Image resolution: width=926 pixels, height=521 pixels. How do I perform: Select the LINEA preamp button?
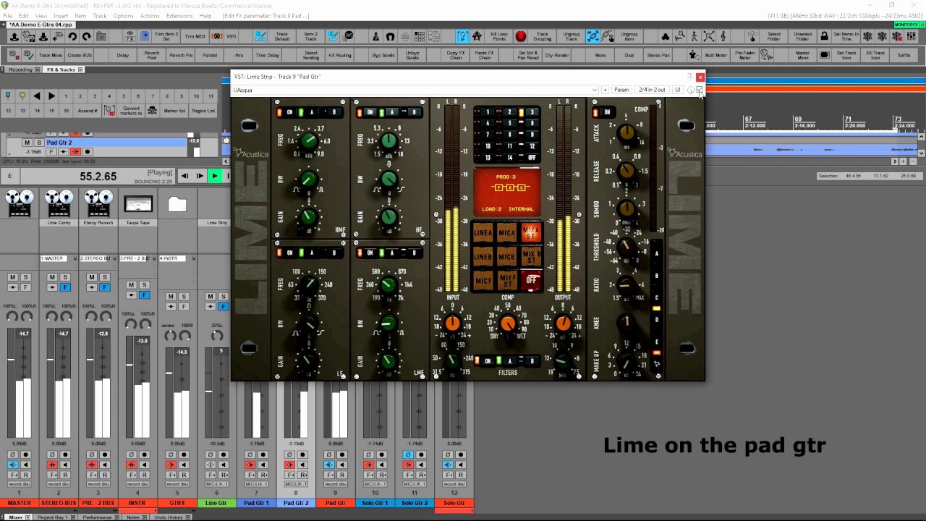pyautogui.click(x=483, y=233)
